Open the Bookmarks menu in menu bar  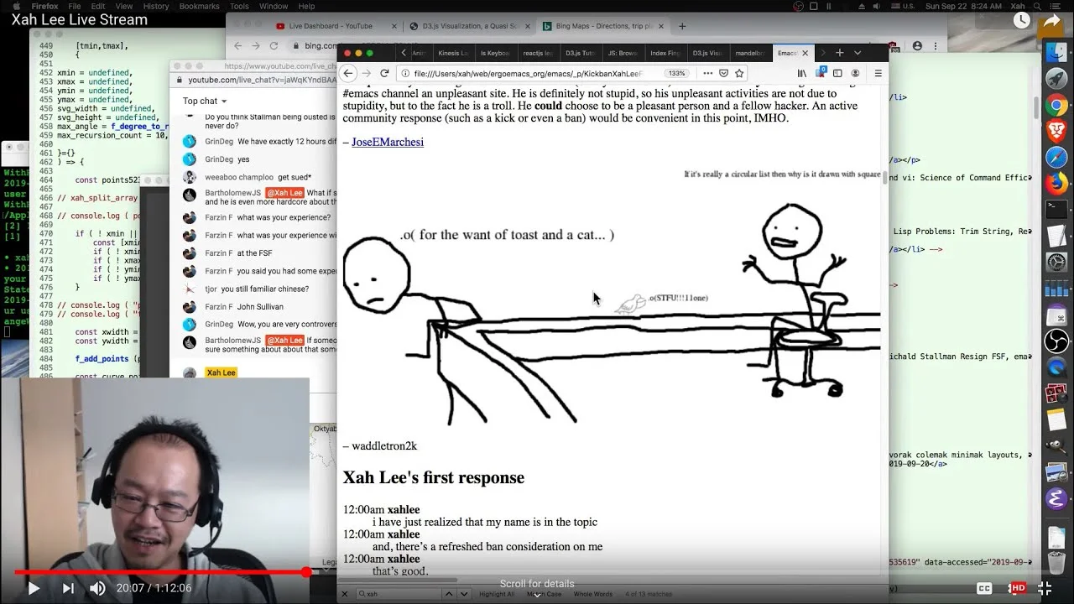[x=199, y=6]
